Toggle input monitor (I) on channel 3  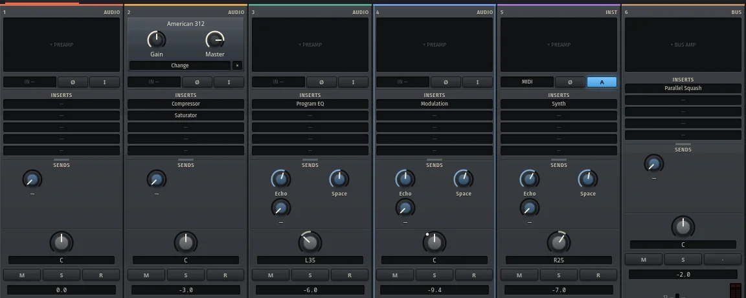(353, 82)
